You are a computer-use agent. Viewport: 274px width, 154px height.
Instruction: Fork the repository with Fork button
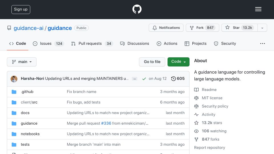(x=202, y=28)
